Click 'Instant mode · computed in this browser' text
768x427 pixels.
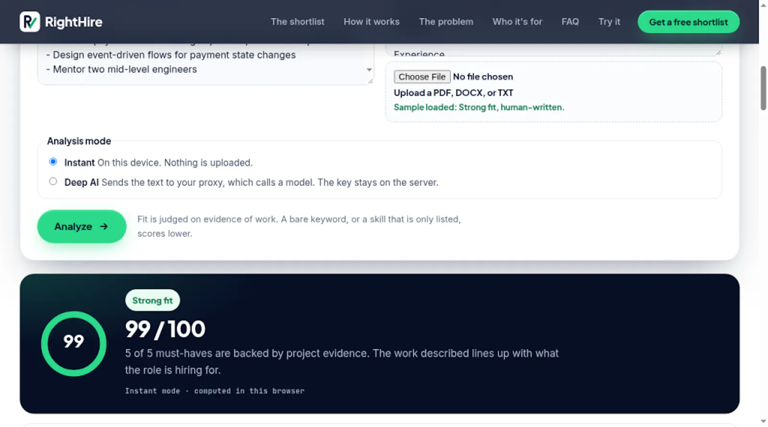[x=215, y=391]
